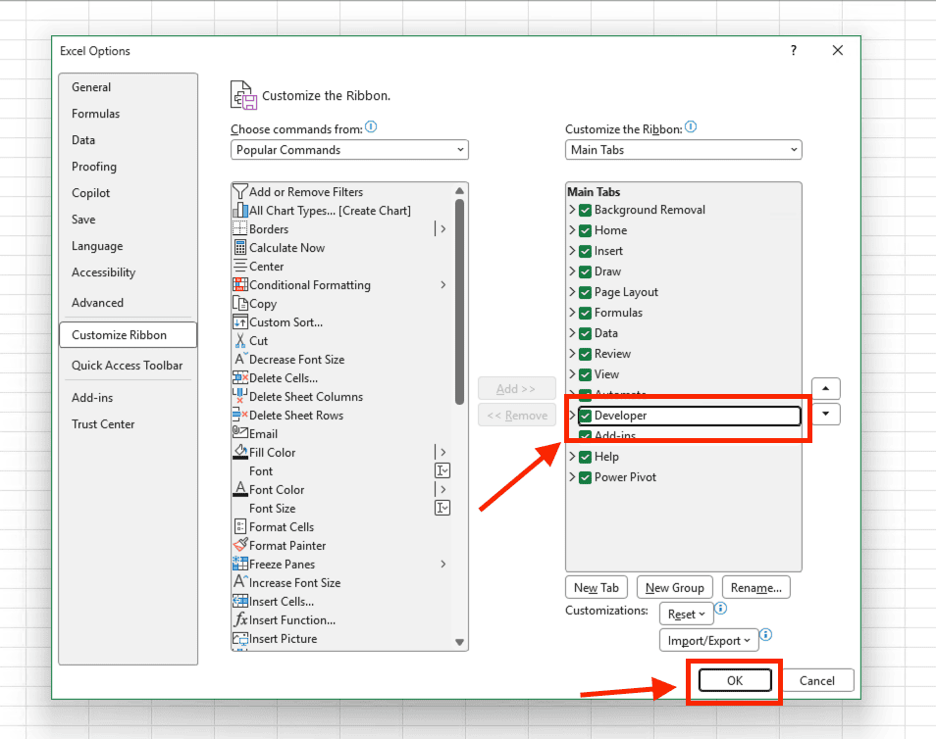Click the Rename button

[x=756, y=587]
